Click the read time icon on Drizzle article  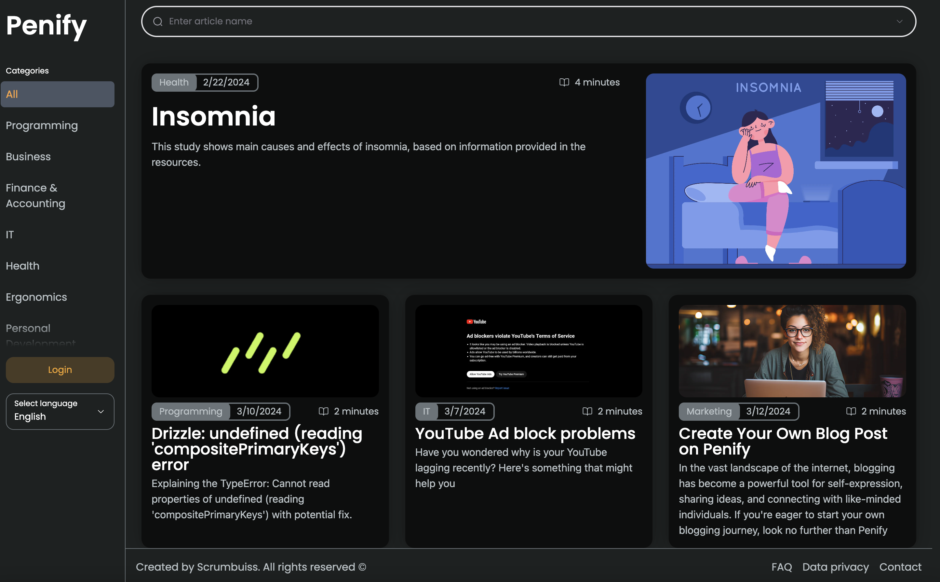coord(323,411)
